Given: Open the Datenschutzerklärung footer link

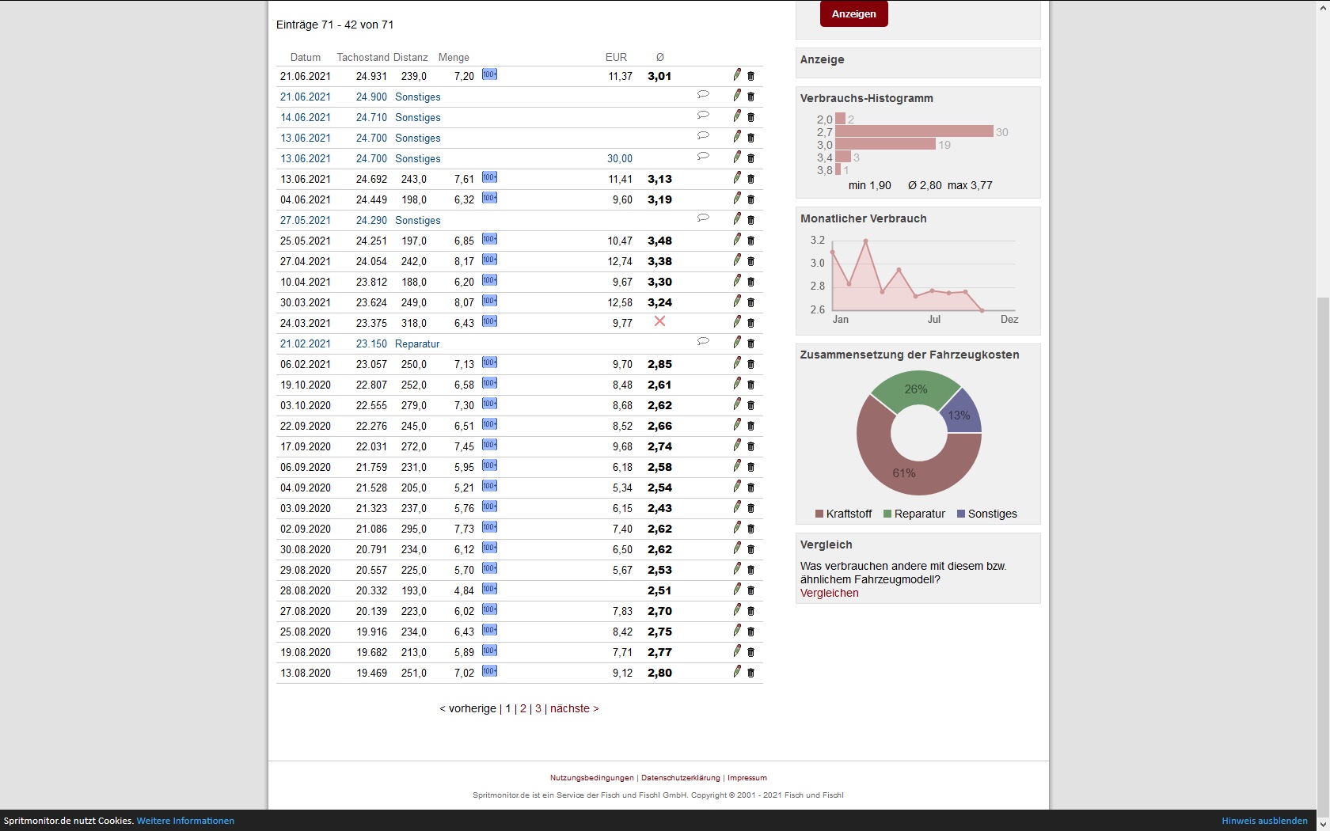Looking at the screenshot, I should tap(680, 778).
